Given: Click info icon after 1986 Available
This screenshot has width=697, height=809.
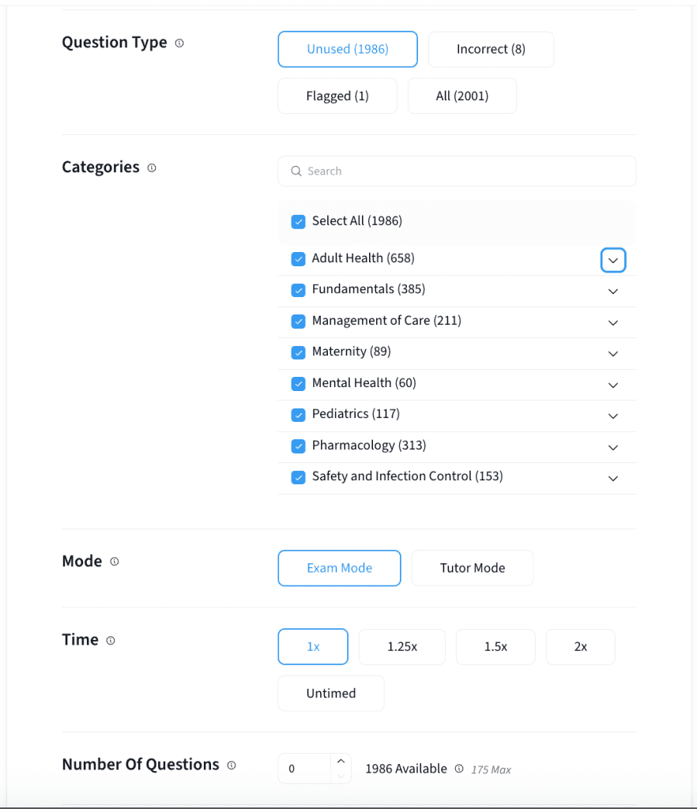Looking at the screenshot, I should [458, 769].
